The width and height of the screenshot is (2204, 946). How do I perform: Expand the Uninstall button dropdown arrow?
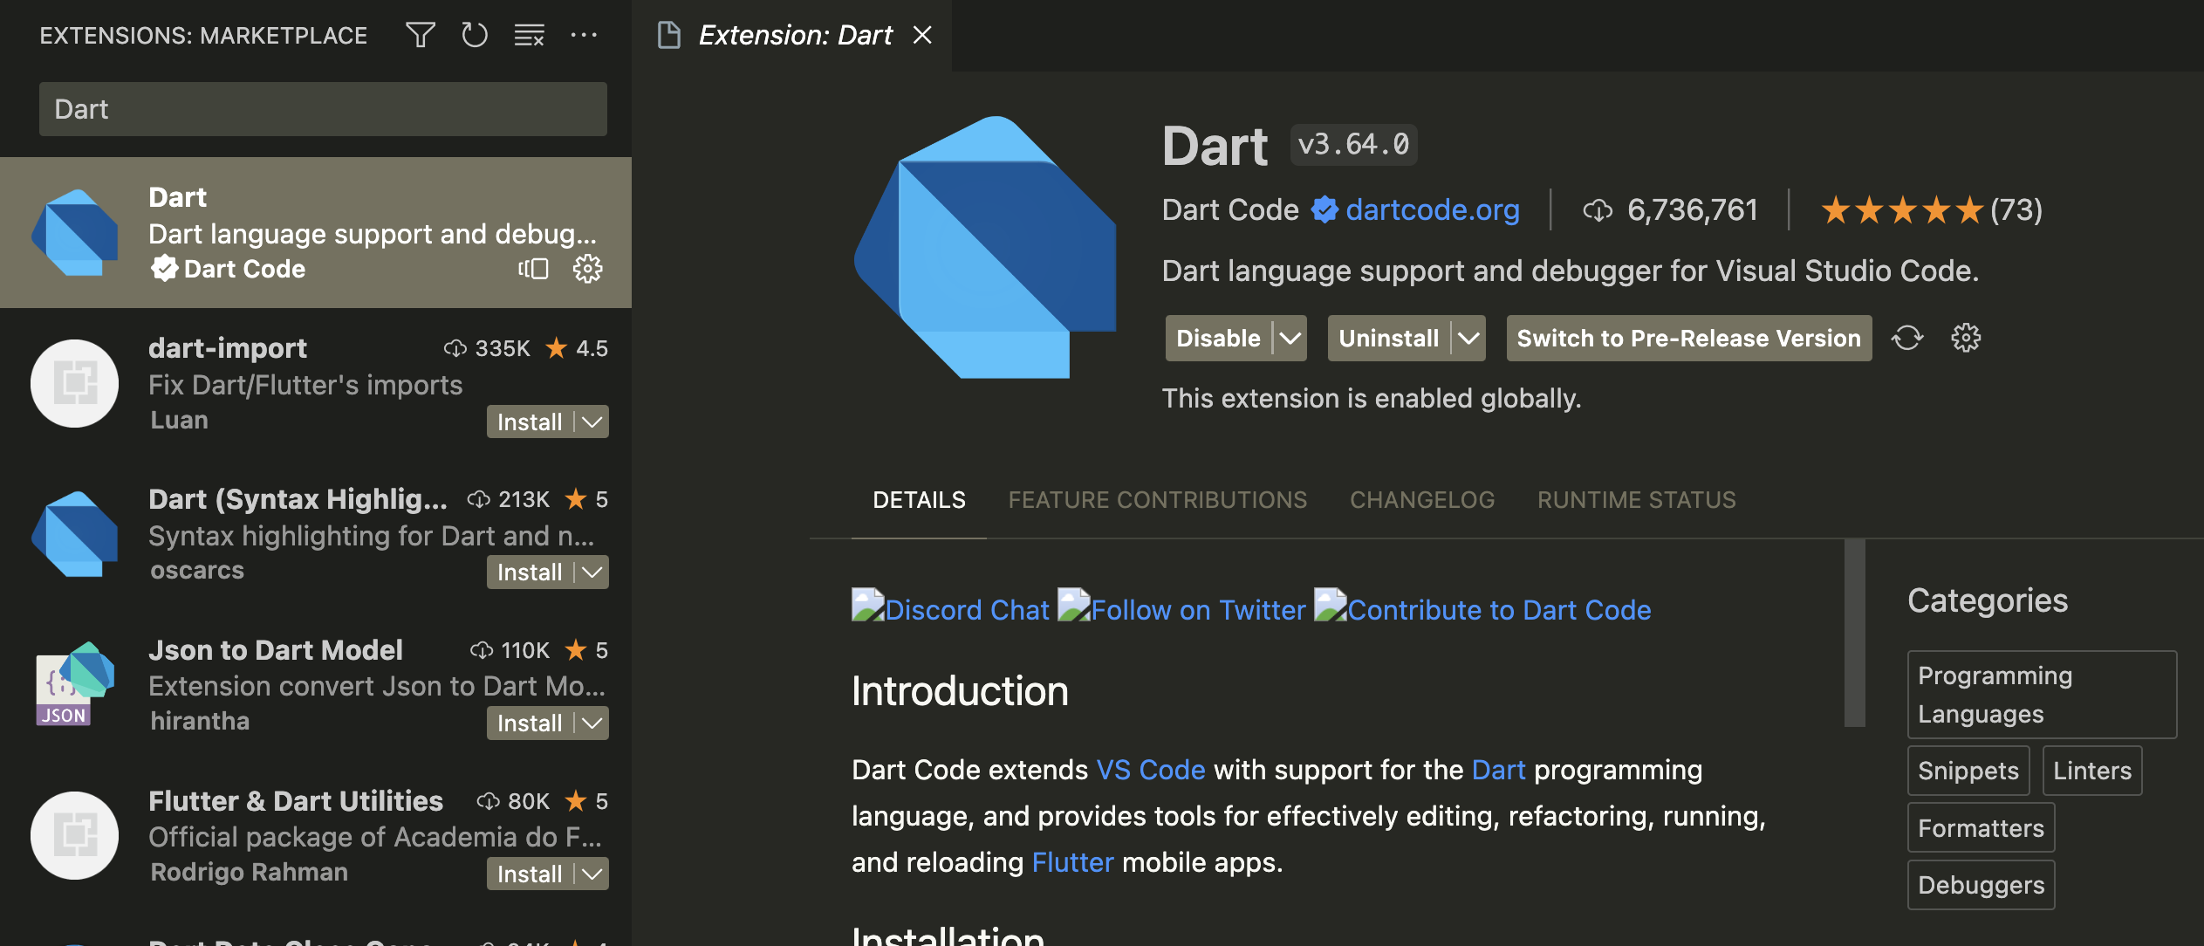pos(1469,338)
